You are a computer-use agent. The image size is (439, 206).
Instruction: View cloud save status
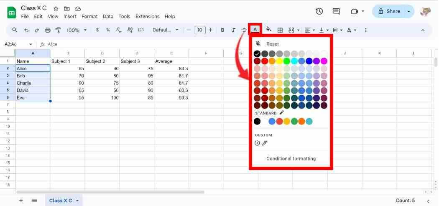78,9
